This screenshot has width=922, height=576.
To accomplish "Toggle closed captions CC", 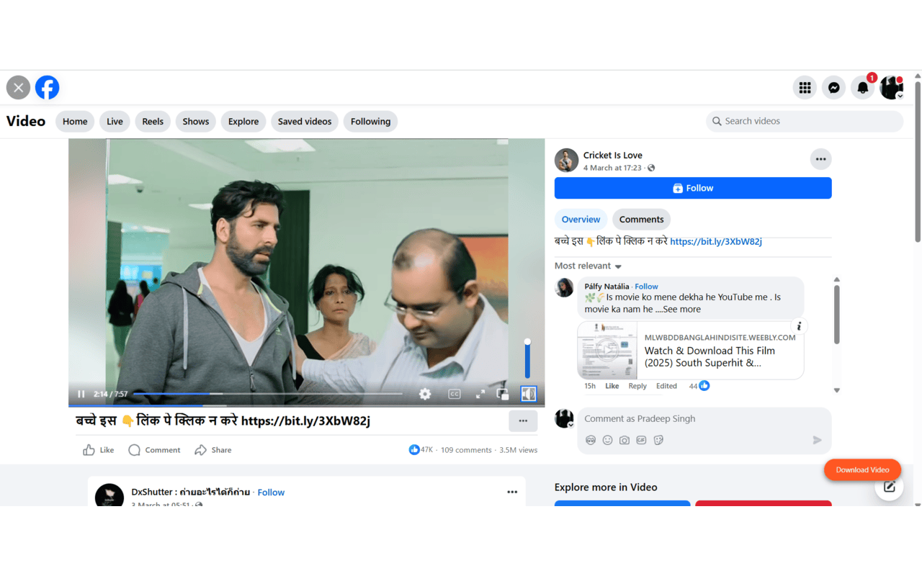I will (455, 394).
